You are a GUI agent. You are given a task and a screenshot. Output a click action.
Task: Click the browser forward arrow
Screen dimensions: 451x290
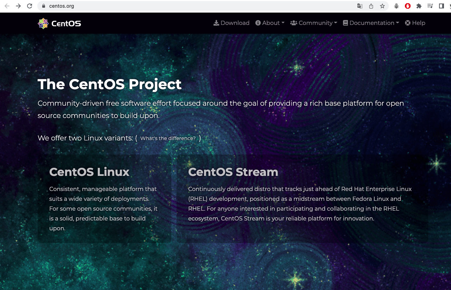click(18, 6)
